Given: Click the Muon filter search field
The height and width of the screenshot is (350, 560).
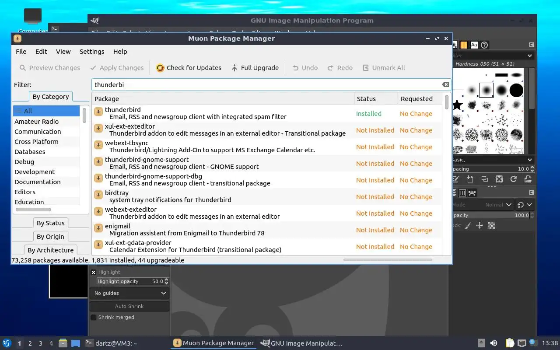Looking at the screenshot, I should 271,85.
